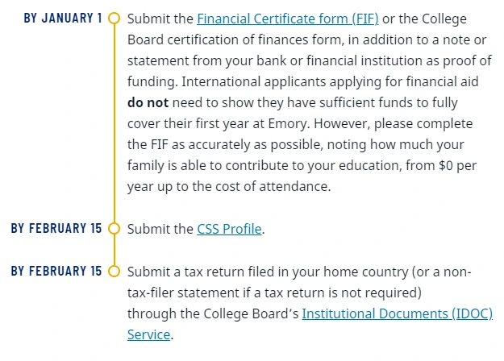Click the tax return step's timeline circle
Viewport: 504px width, 361px height.
click(114, 271)
